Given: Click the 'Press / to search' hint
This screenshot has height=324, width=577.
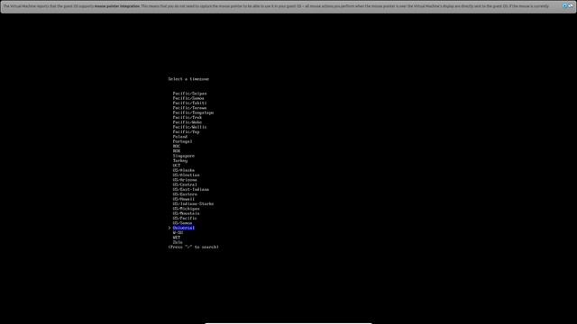Looking at the screenshot, I should 193,247.
